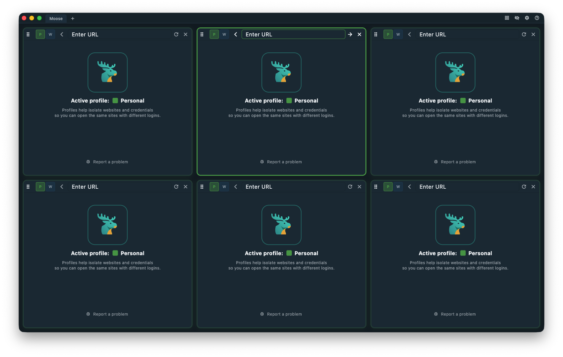This screenshot has height=357, width=563.
Task: Click the back chevron in the bottom-right pane
Action: pyautogui.click(x=409, y=186)
